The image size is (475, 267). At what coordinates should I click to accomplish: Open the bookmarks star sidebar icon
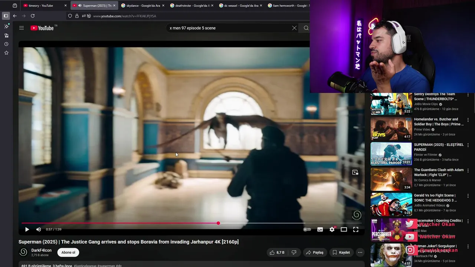coord(6,53)
